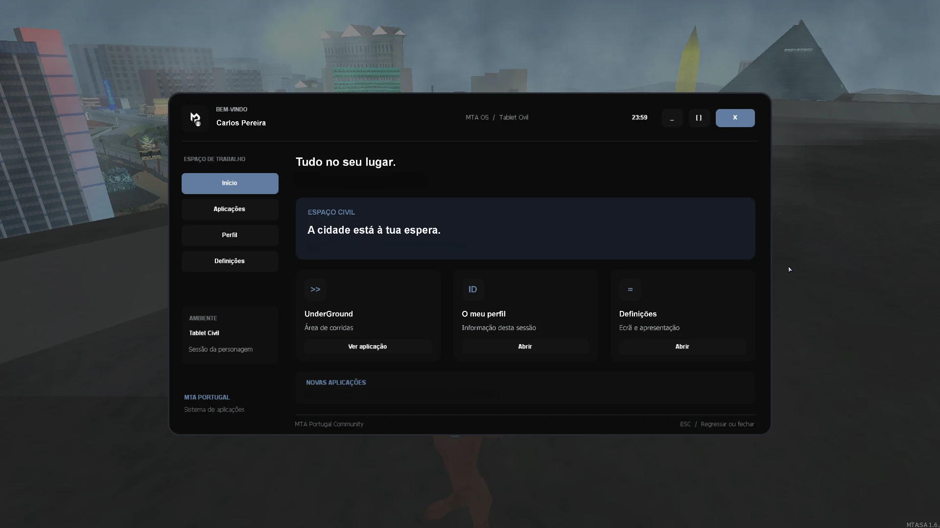This screenshot has width=940, height=528.
Task: Click the NOVAS APLICAÇÕES section header
Action: [336, 382]
